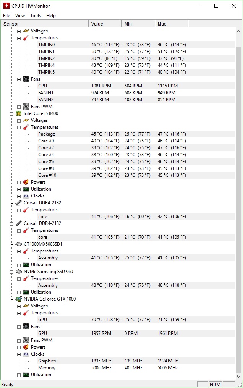Expand the Utilization branch under NVMe Samsung SSD 960
243x388 pixels.
(19, 292)
